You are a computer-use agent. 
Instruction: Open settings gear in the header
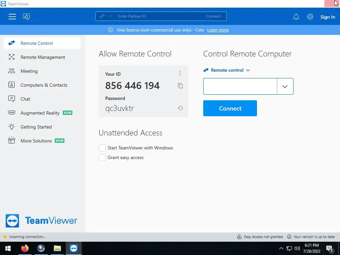(310, 17)
